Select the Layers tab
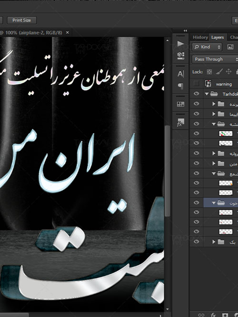 tap(218, 38)
